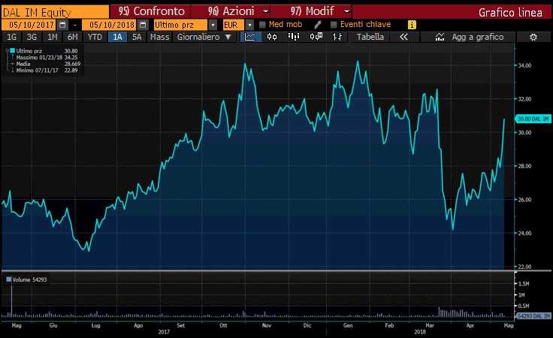Viewport: 553px width, 338px height.
Task: Open the Giornaliero periodicity dropdown
Action: [204, 37]
